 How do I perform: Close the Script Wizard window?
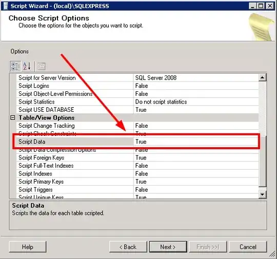coord(270,6)
